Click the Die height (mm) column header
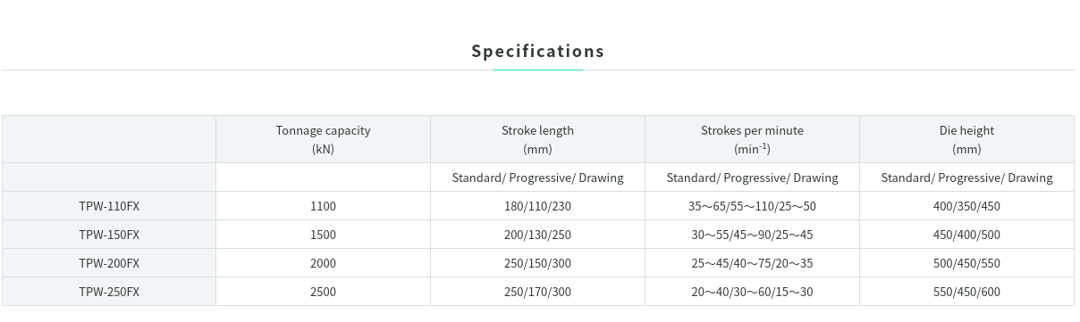 coord(966,139)
